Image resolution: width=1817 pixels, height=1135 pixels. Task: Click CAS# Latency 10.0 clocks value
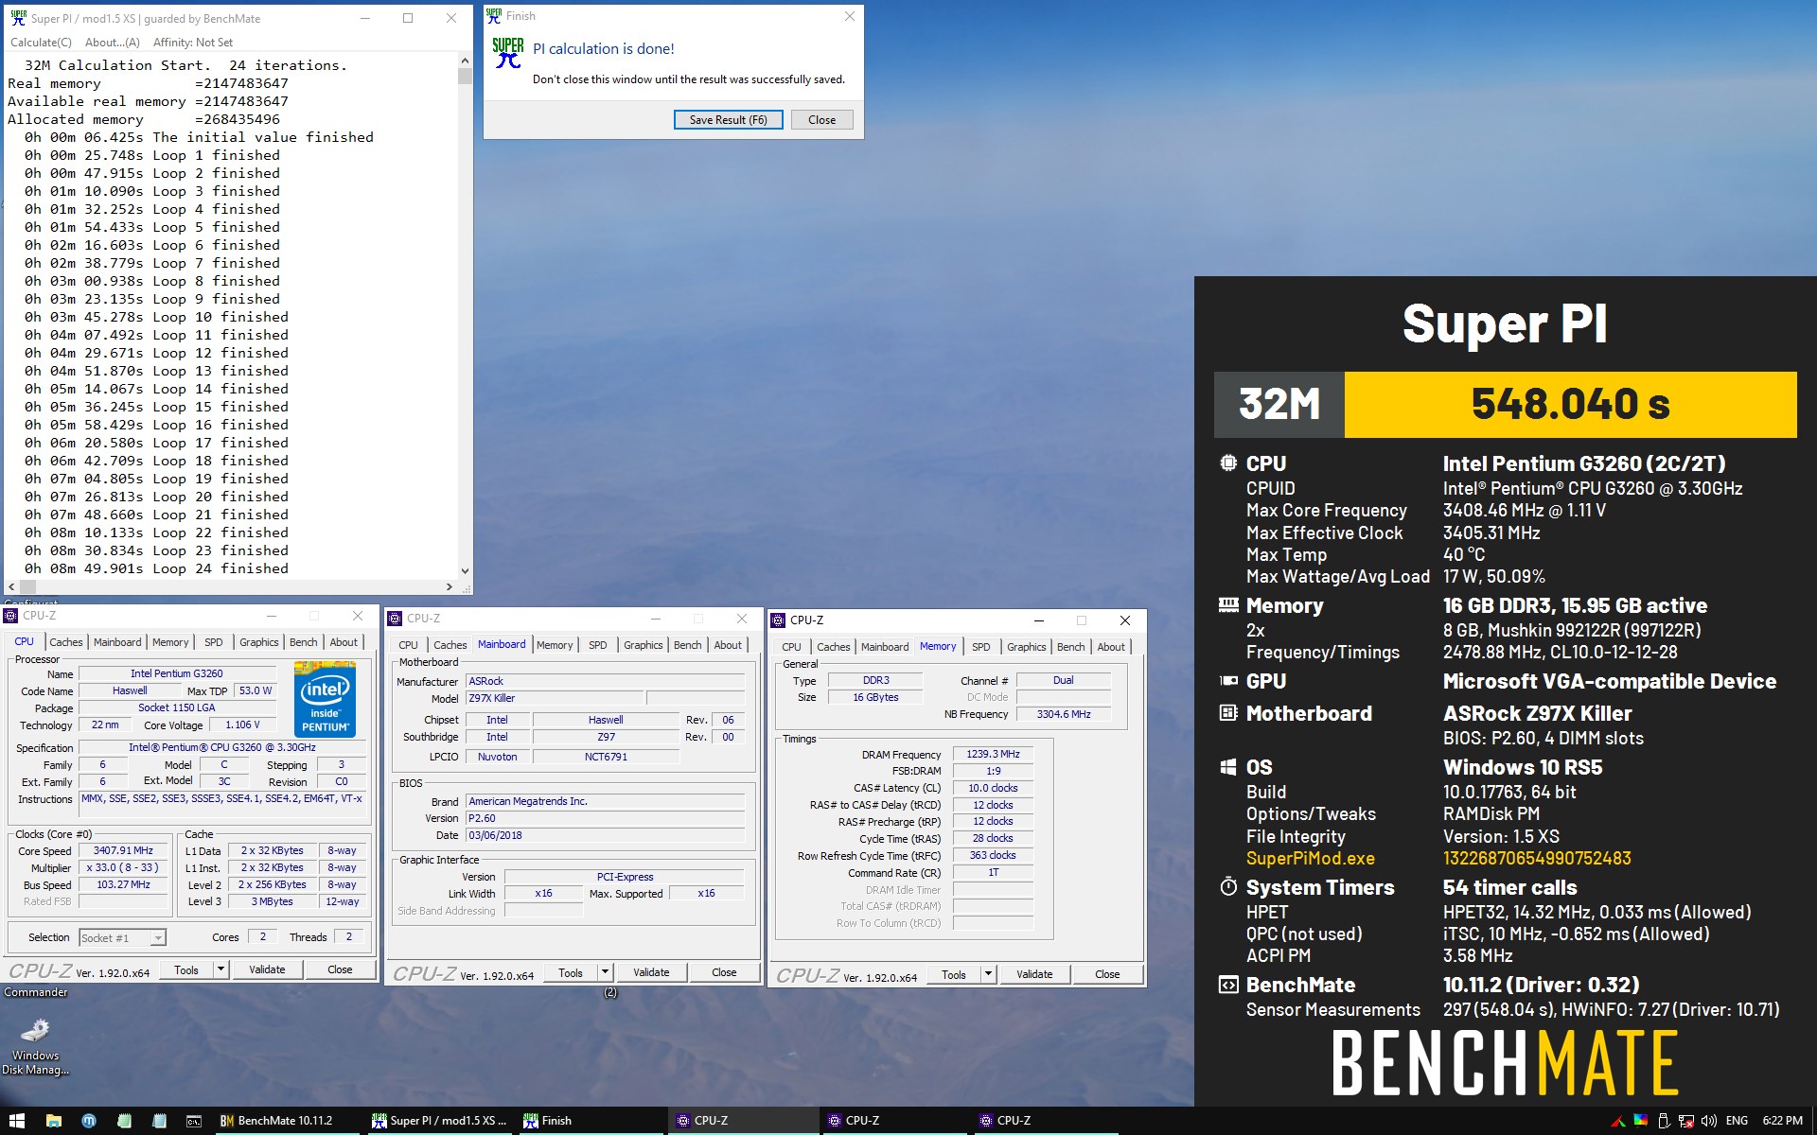pyautogui.click(x=993, y=789)
